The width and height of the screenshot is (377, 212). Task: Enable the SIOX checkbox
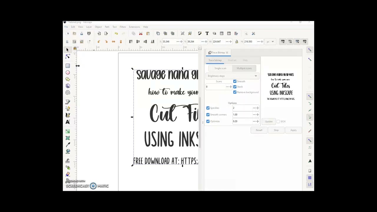coord(278,121)
